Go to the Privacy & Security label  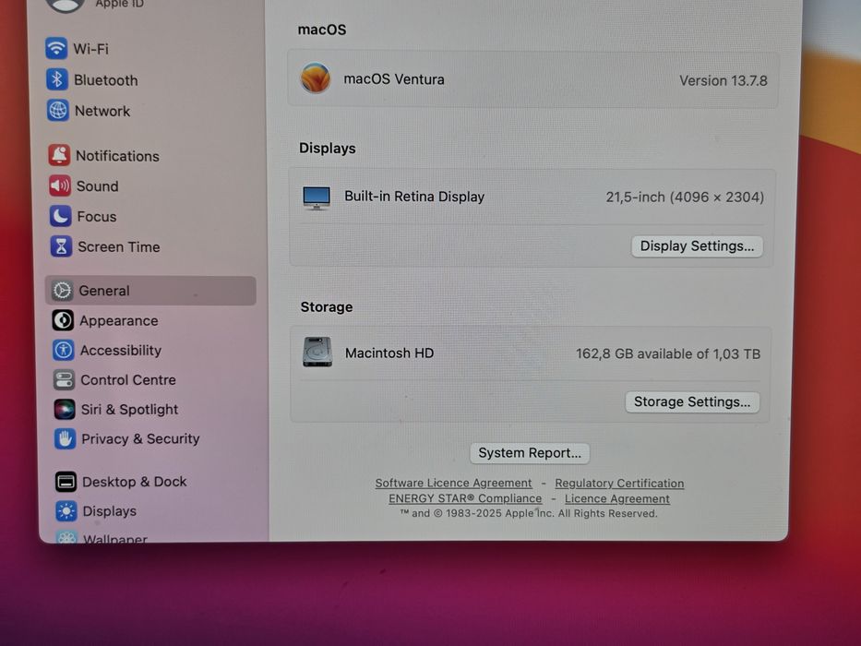tap(140, 438)
